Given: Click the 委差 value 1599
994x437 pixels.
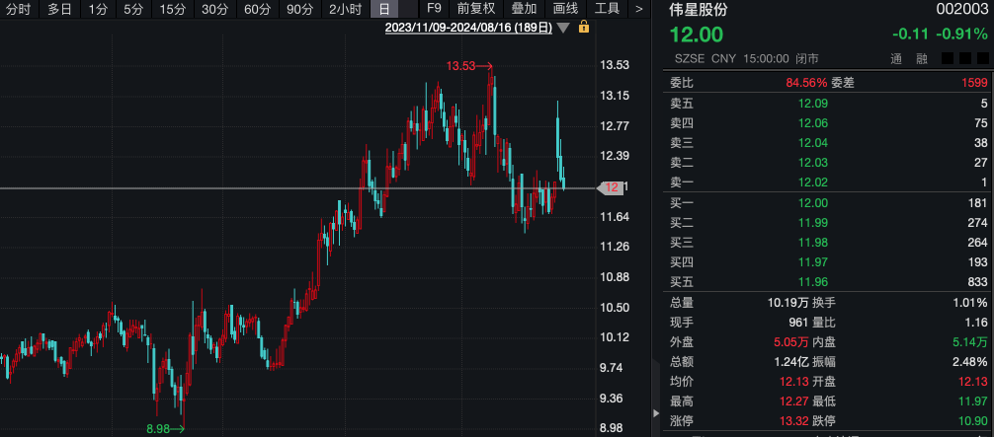Looking at the screenshot, I should (x=975, y=83).
